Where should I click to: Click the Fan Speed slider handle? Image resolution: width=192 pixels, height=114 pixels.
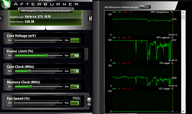click(x=15, y=103)
